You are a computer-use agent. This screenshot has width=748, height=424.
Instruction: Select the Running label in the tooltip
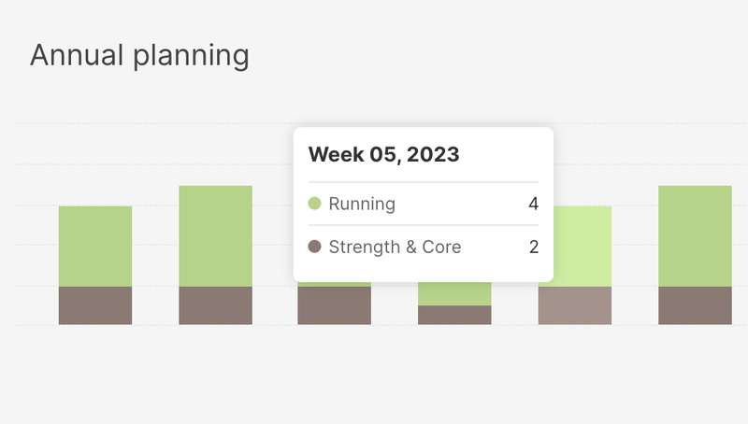pos(362,204)
